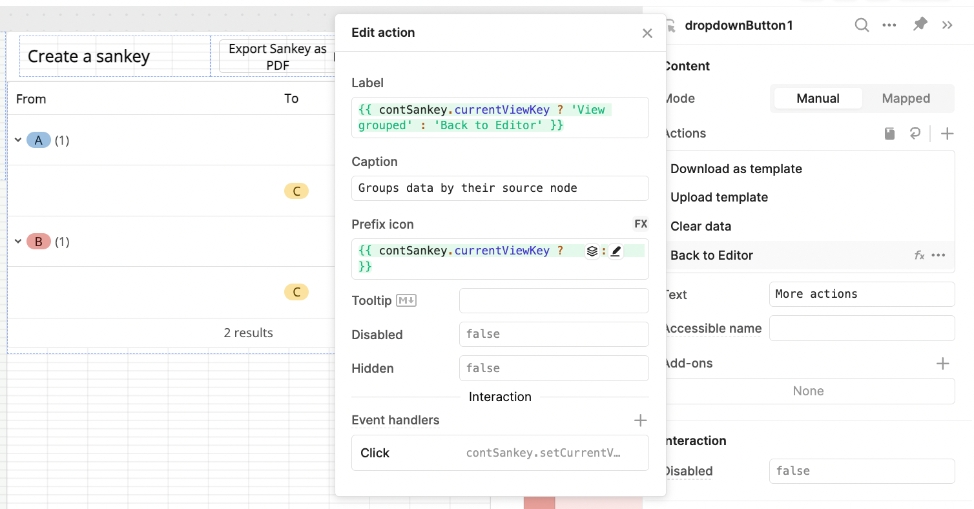Click the A tag in the table

point(39,140)
